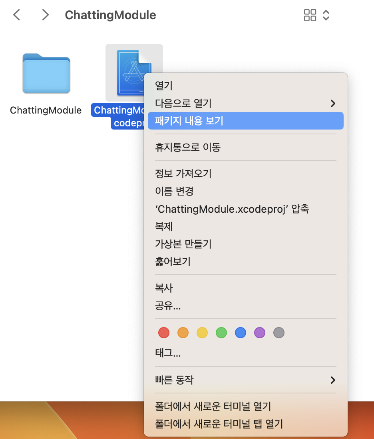374x439 pixels.
Task: Open 정보 가져오기
Action: (246, 174)
